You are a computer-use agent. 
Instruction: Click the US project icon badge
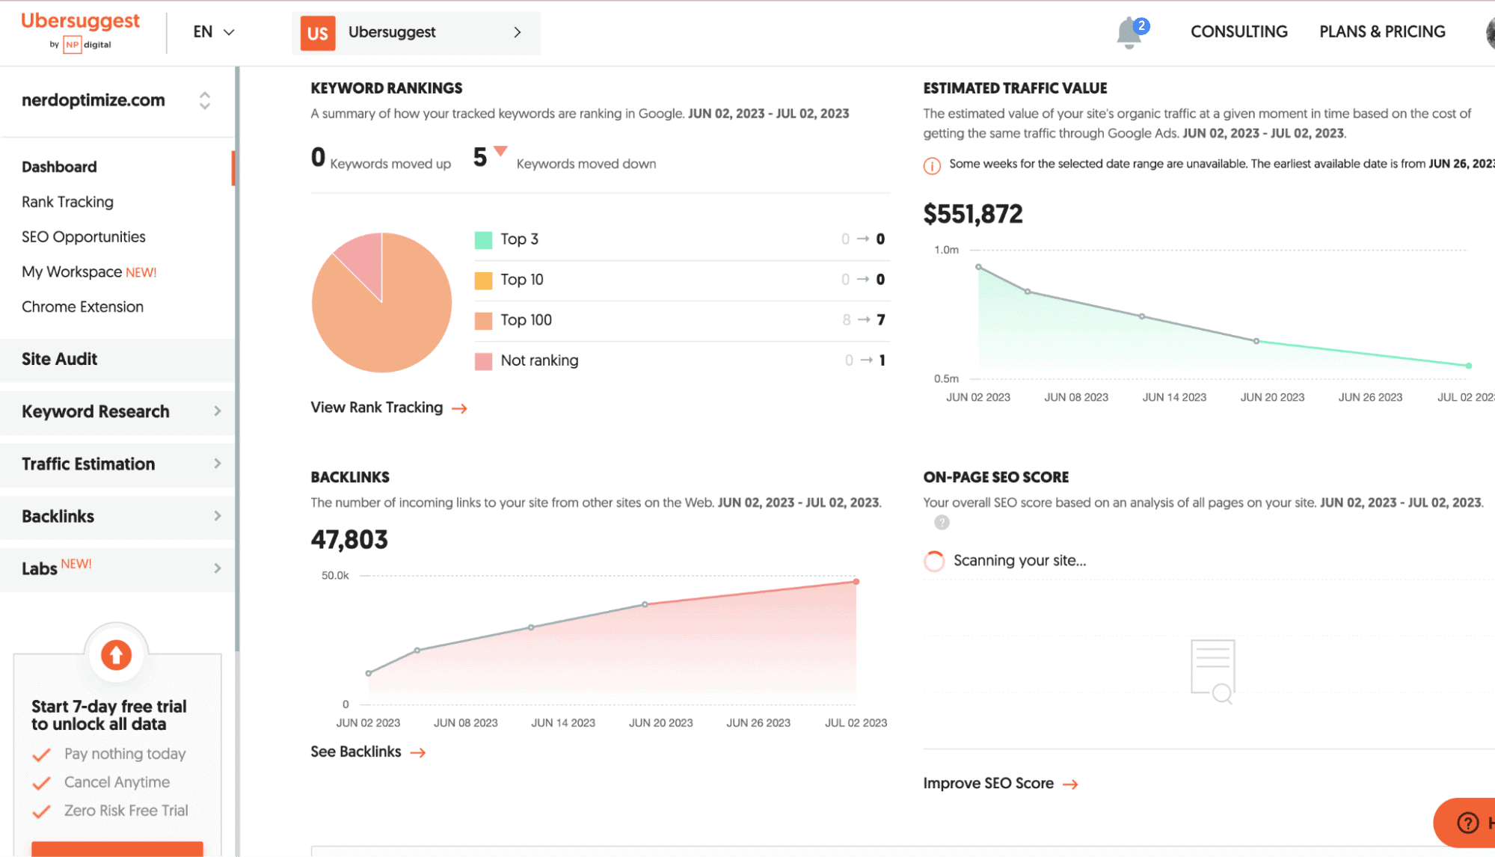coord(317,33)
